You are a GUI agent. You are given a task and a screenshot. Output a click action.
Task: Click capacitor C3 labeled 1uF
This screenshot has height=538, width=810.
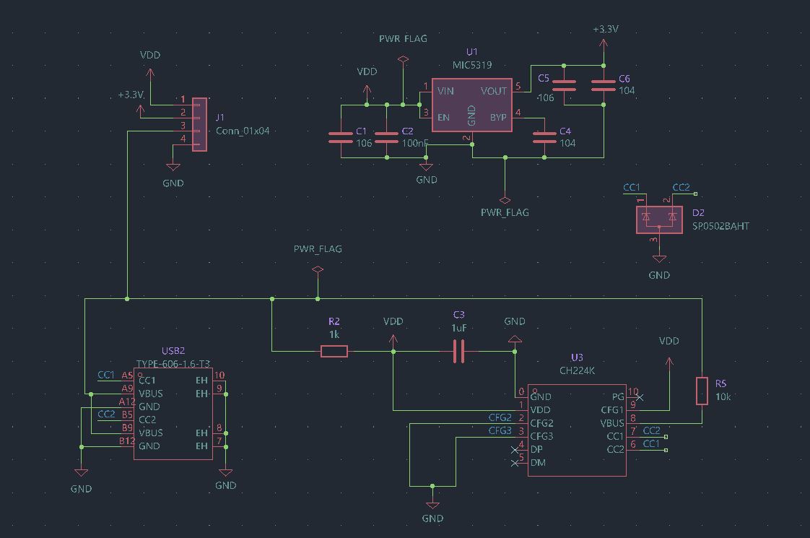point(460,352)
